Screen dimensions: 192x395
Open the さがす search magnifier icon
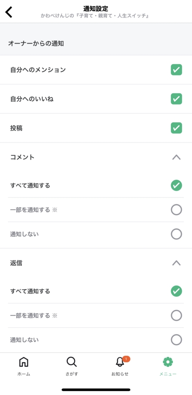(72, 362)
